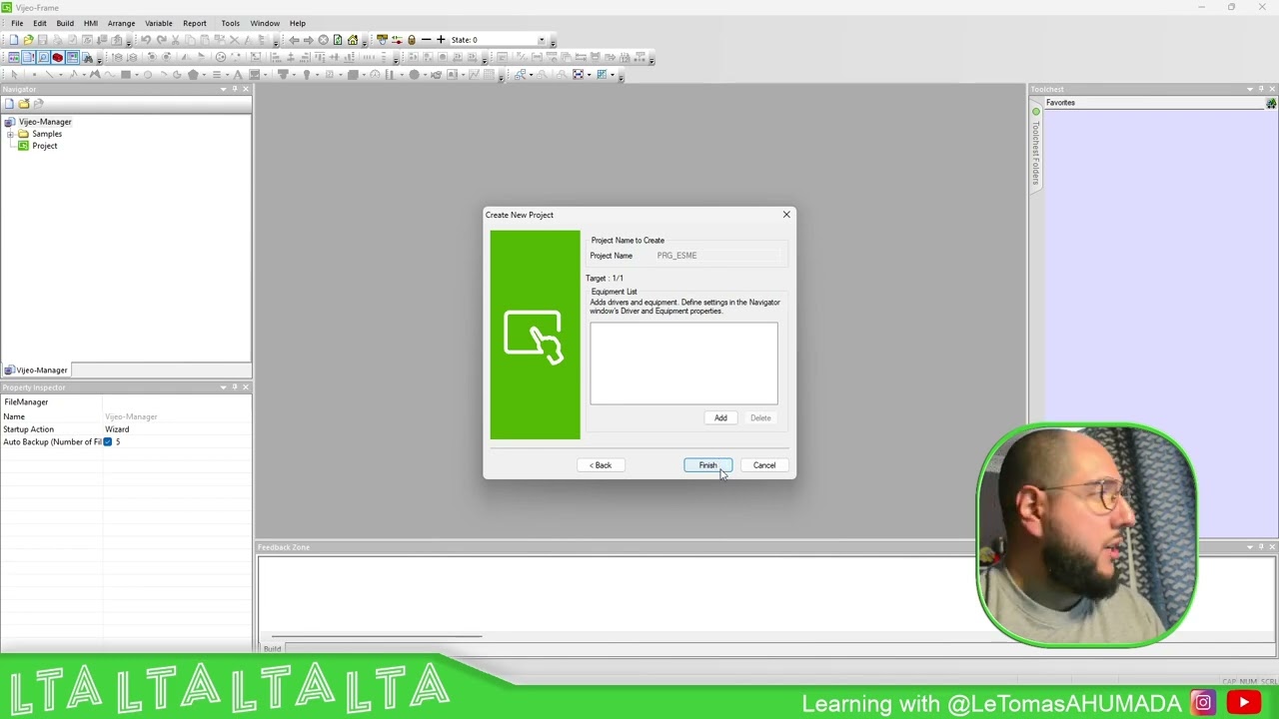Toggle the red Toolchest icon
This screenshot has height=719, width=1279.
tap(58, 58)
